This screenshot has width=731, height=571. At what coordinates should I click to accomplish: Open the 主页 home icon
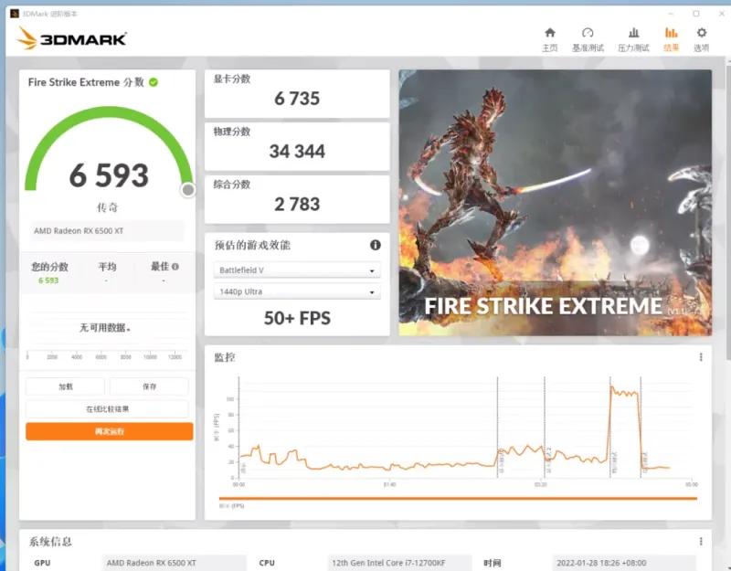(550, 39)
